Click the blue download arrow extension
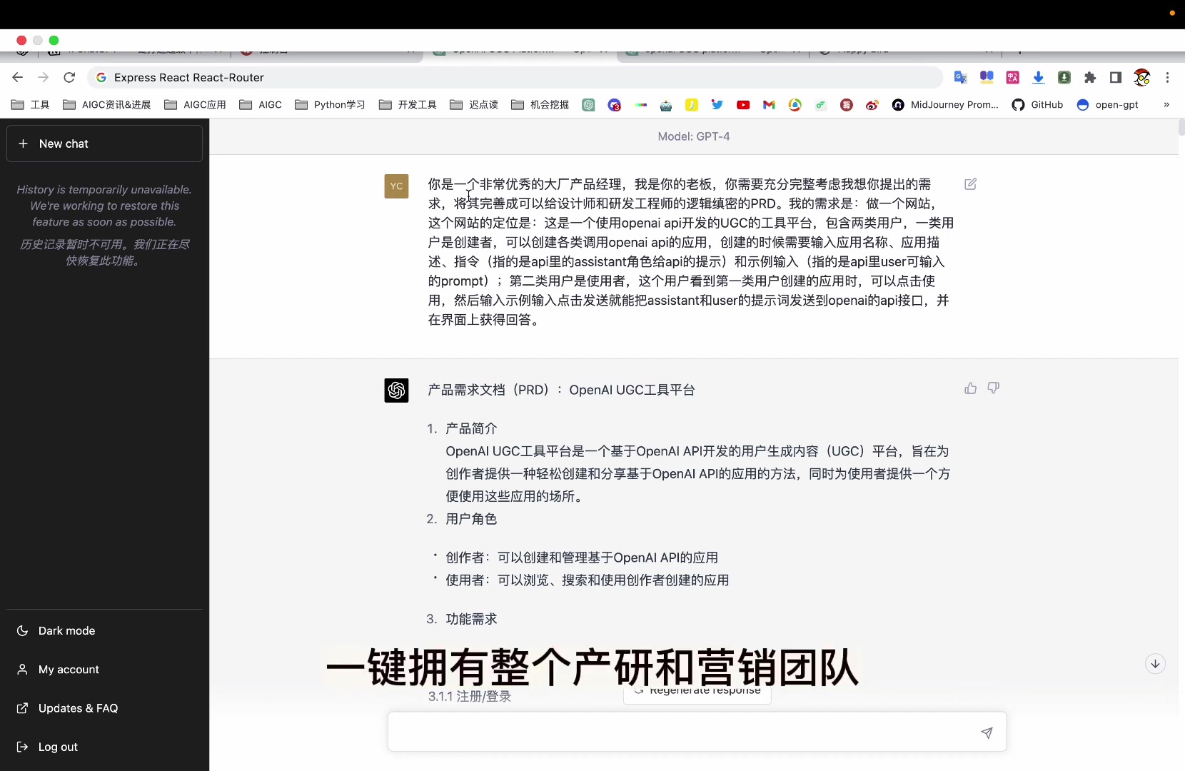The image size is (1185, 771). pos(1039,77)
